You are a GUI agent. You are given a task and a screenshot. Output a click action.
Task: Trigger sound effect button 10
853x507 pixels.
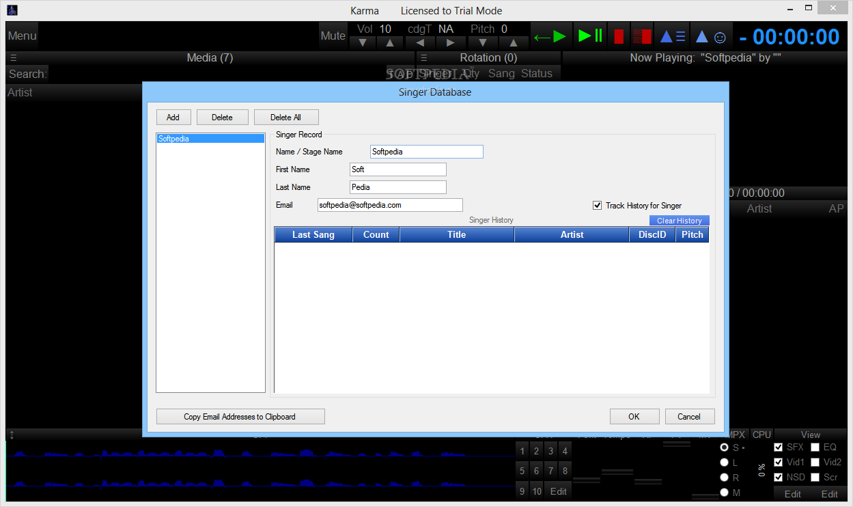537,491
